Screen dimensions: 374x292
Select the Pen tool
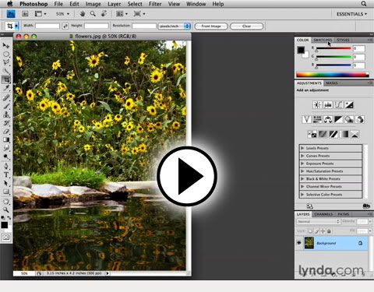(x=6, y=167)
